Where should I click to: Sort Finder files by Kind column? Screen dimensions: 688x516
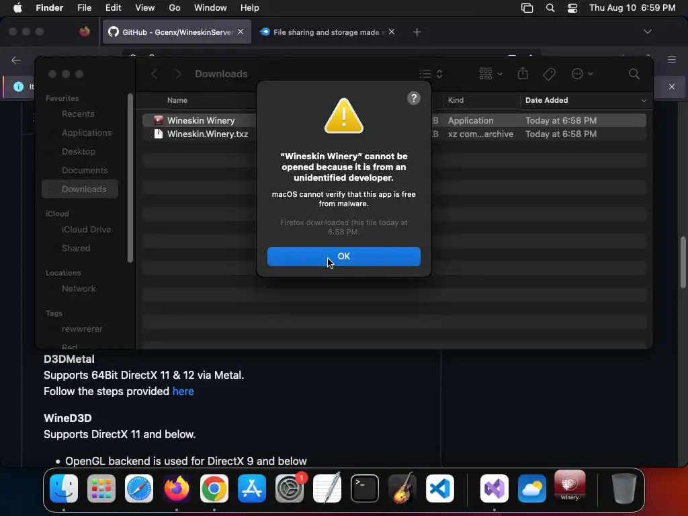pos(456,100)
